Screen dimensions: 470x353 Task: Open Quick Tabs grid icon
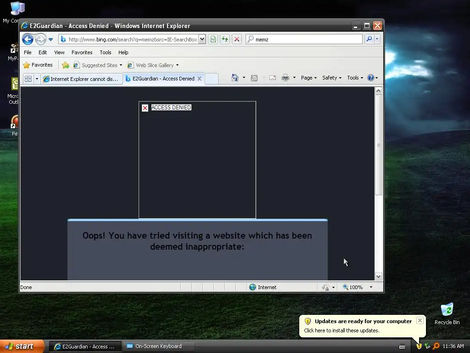(28, 79)
